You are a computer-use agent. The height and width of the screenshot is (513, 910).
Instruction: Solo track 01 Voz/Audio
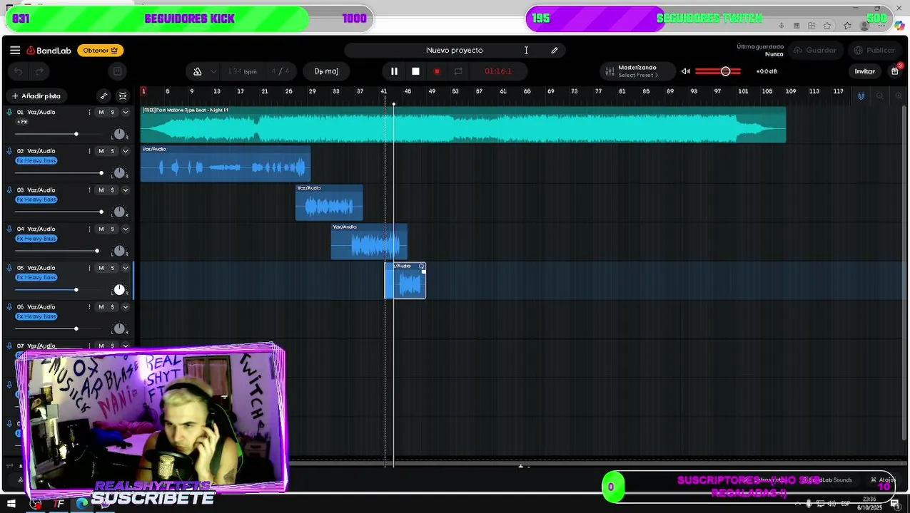pyautogui.click(x=112, y=112)
